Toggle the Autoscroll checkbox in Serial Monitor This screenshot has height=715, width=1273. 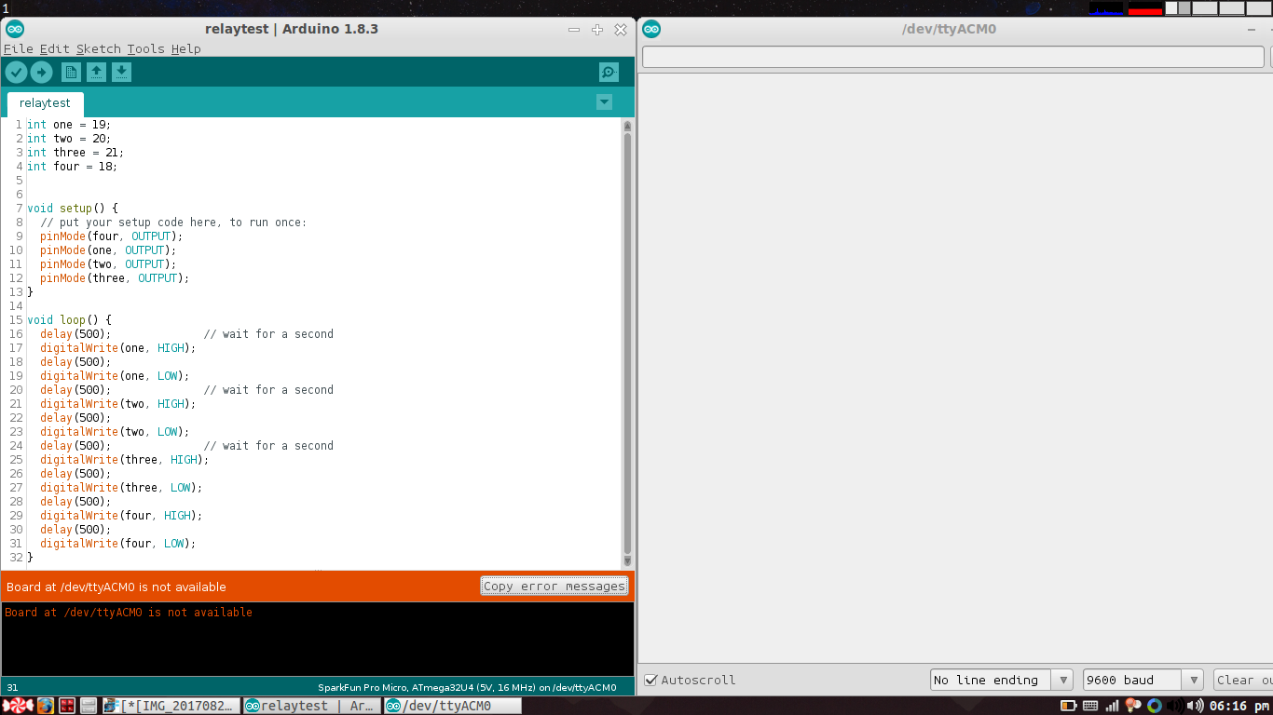click(650, 680)
